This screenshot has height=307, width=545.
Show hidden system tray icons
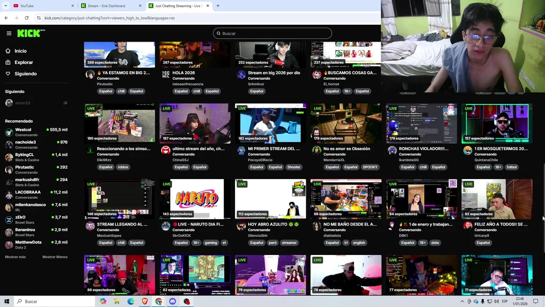pyautogui.click(x=462, y=301)
